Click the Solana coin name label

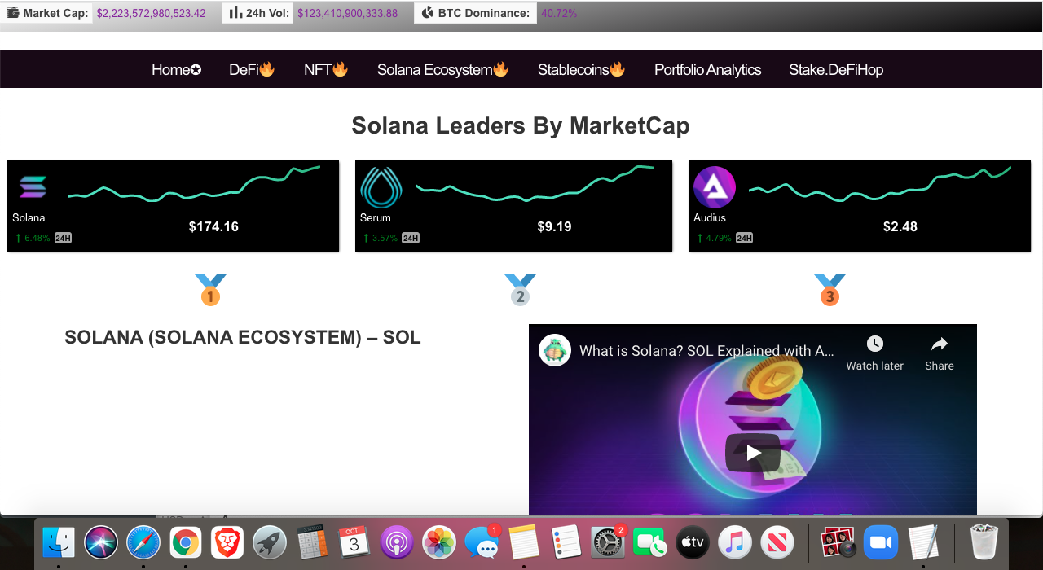click(29, 217)
